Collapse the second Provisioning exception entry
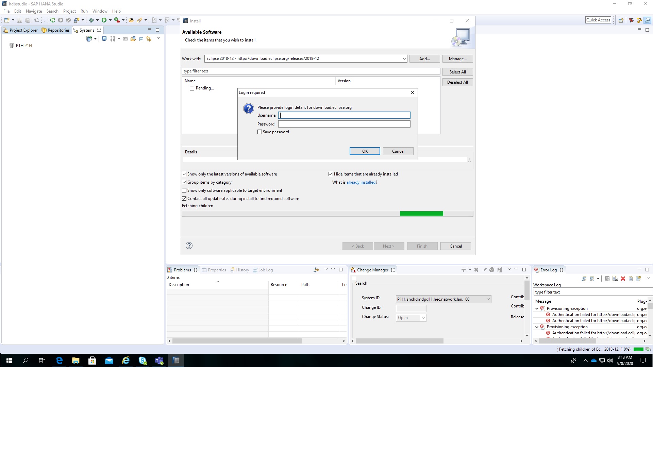Viewport: 653px width, 470px height. click(x=537, y=327)
